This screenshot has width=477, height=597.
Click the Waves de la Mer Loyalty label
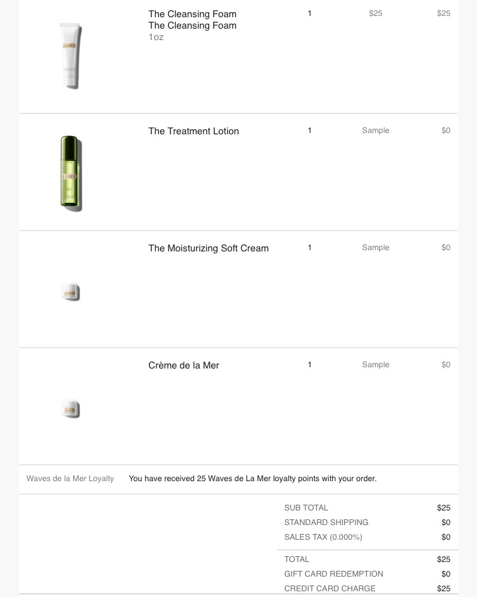click(x=70, y=479)
